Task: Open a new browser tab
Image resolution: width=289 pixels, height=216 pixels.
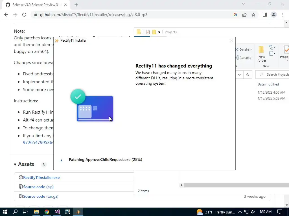Action: (x=76, y=5)
